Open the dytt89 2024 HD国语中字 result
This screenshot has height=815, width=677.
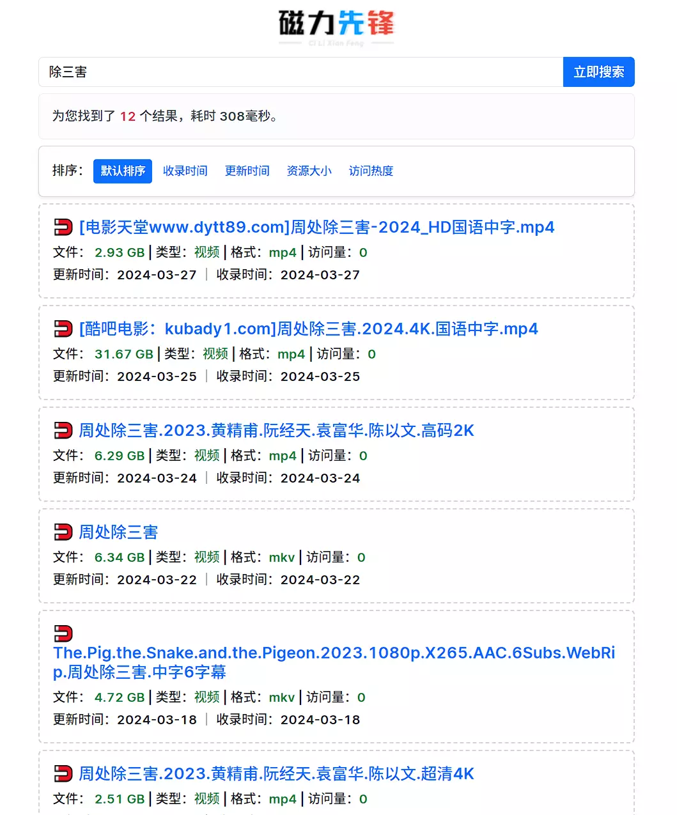point(316,228)
